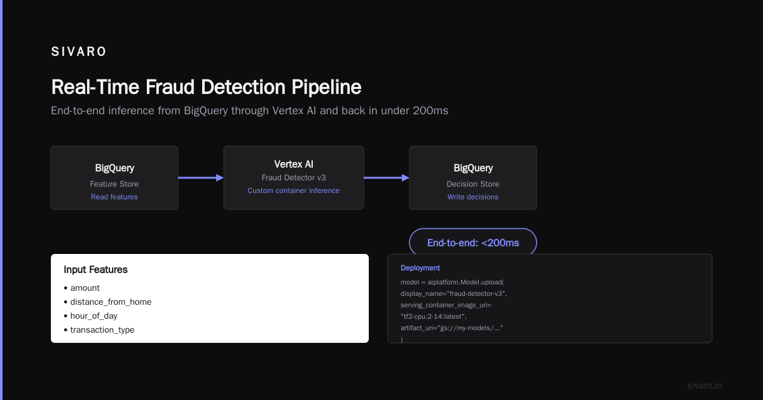Click the End-to-end <200ms pill button
The height and width of the screenshot is (400, 763).
(x=473, y=243)
